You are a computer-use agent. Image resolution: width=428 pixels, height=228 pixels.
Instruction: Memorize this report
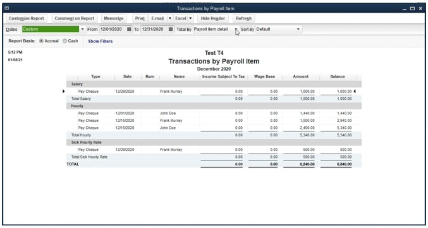point(114,18)
